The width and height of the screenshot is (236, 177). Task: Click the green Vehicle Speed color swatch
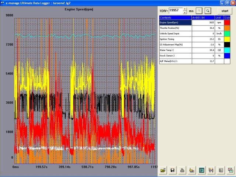[x=227, y=34]
